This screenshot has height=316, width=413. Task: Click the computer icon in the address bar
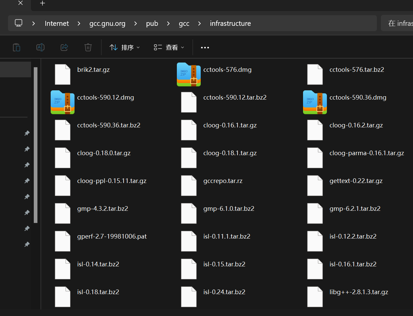pyautogui.click(x=19, y=23)
